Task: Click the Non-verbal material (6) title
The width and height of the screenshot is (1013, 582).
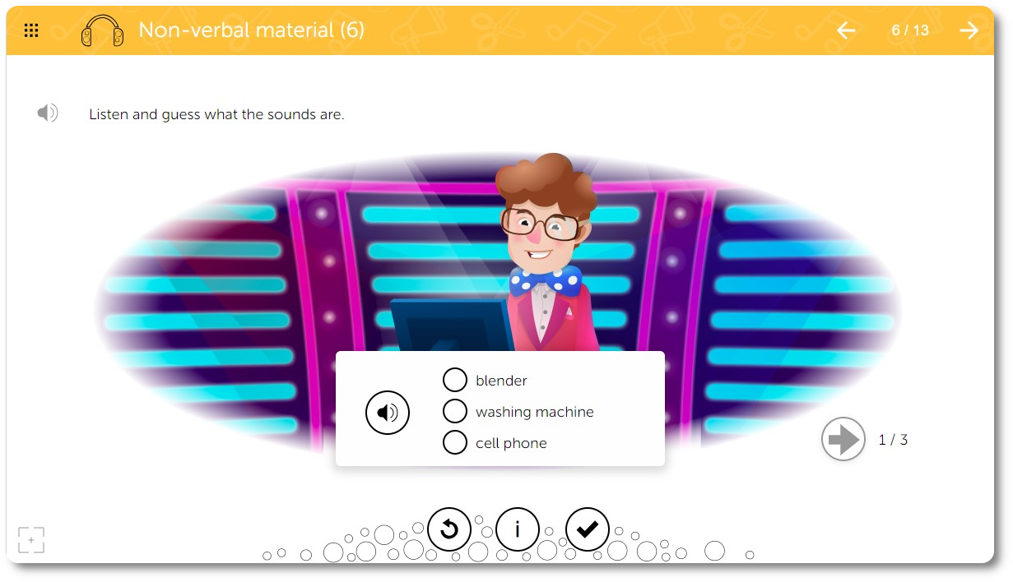Action: tap(252, 30)
